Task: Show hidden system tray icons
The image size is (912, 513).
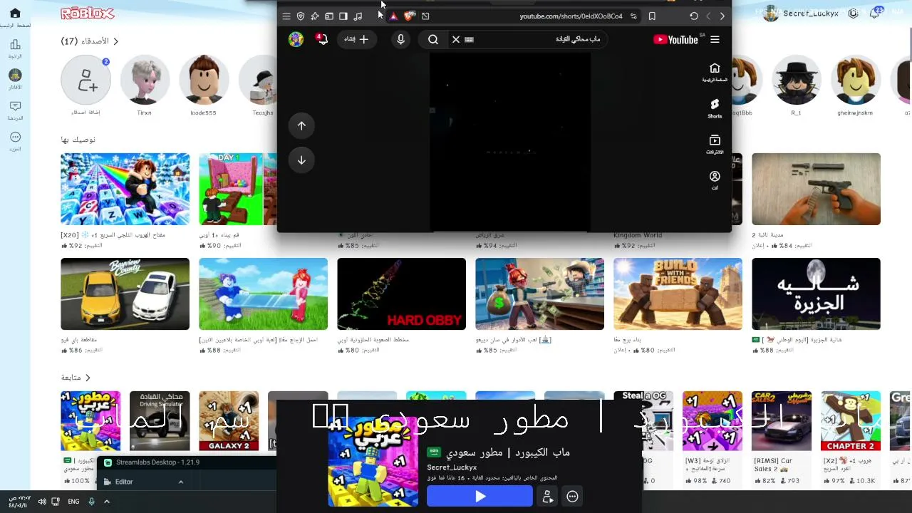Action: point(107,502)
